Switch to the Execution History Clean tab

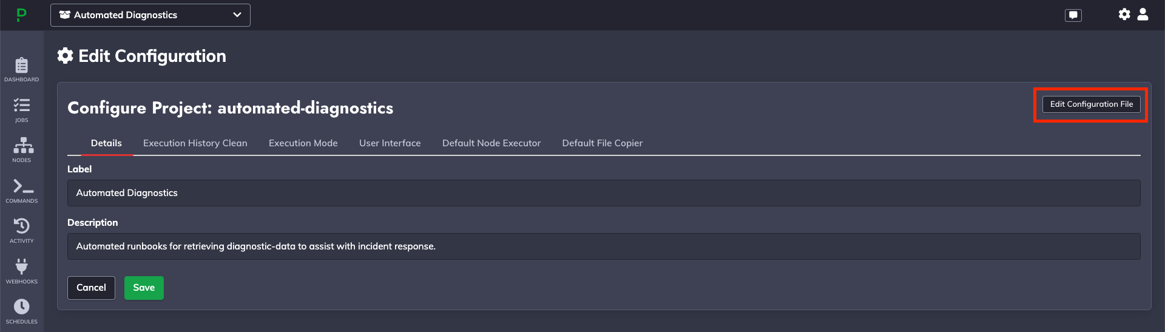tap(195, 143)
